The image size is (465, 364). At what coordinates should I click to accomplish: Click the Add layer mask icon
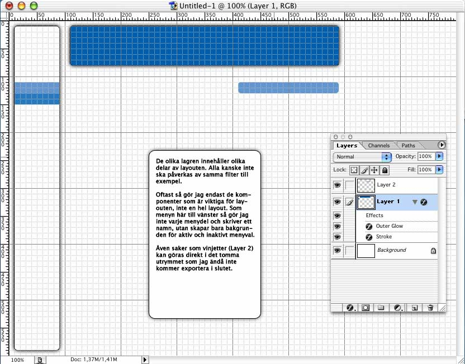click(x=366, y=307)
